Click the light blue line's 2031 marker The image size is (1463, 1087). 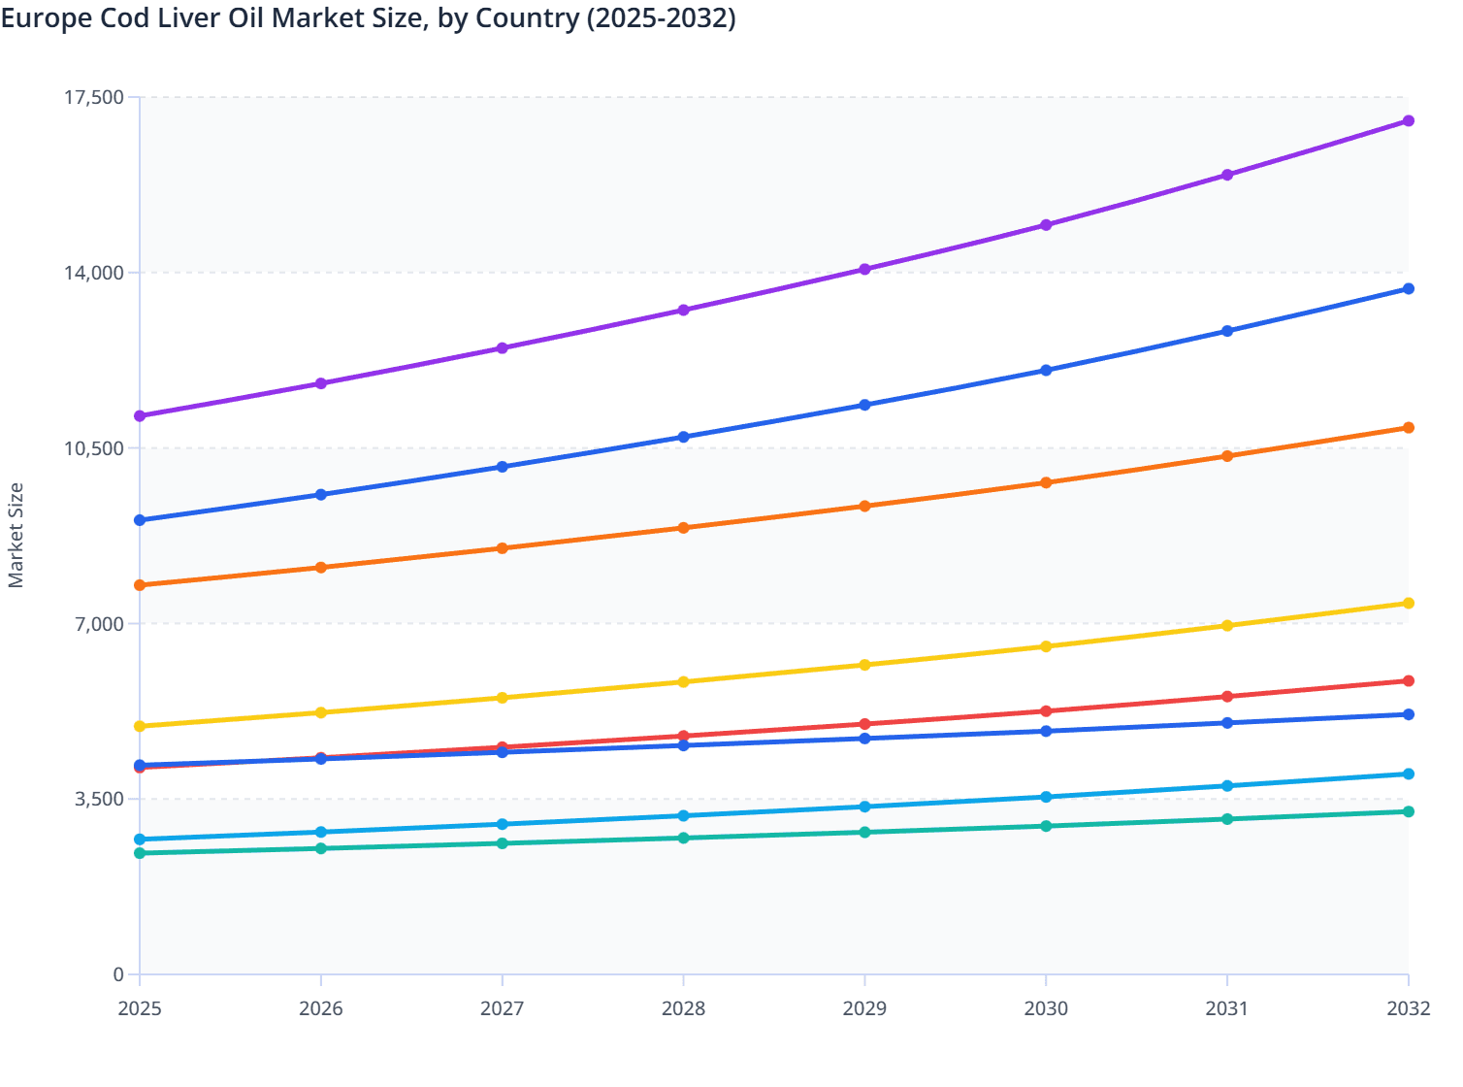pos(1227,783)
